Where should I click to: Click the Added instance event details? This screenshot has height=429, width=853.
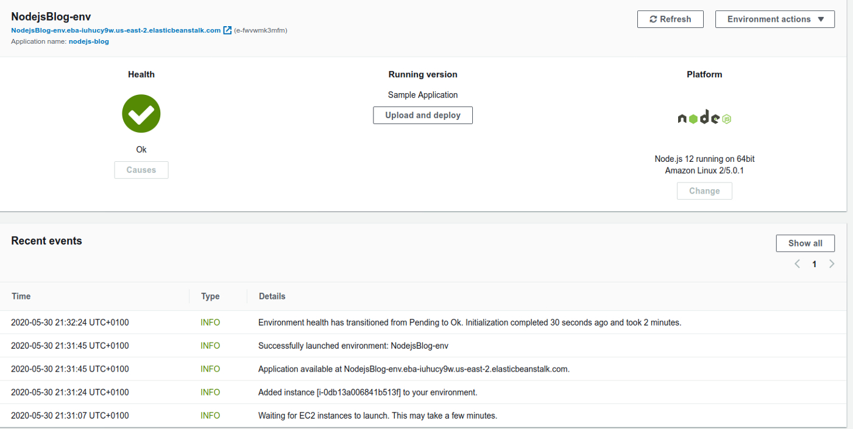(x=367, y=392)
